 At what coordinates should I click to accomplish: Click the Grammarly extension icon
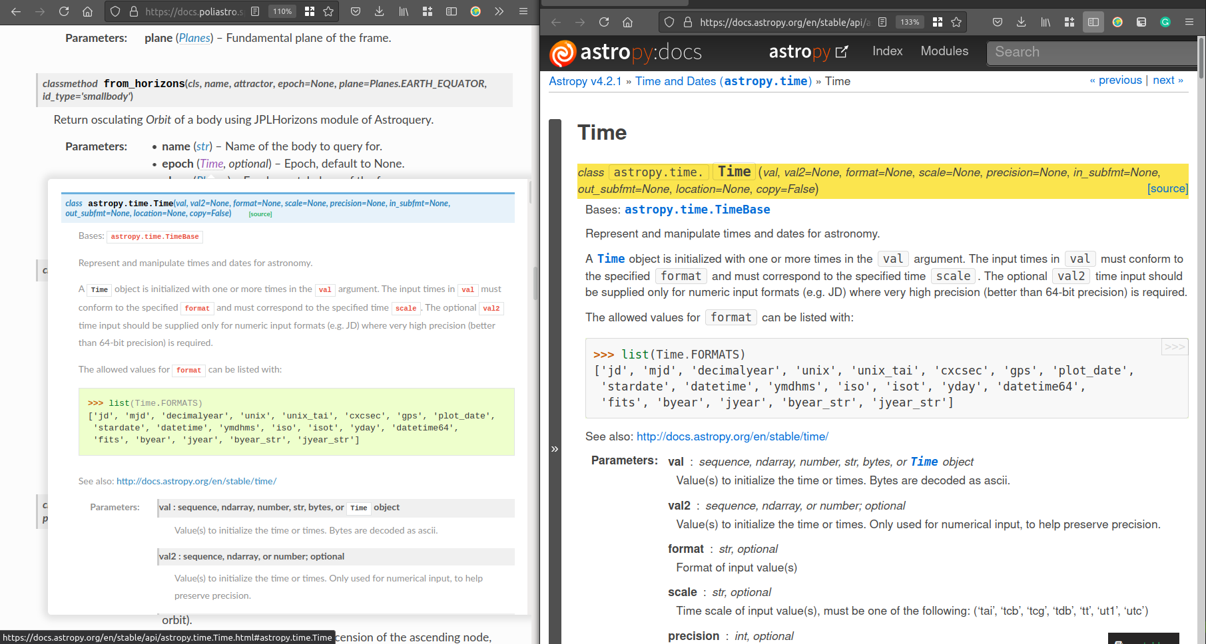tap(1165, 22)
